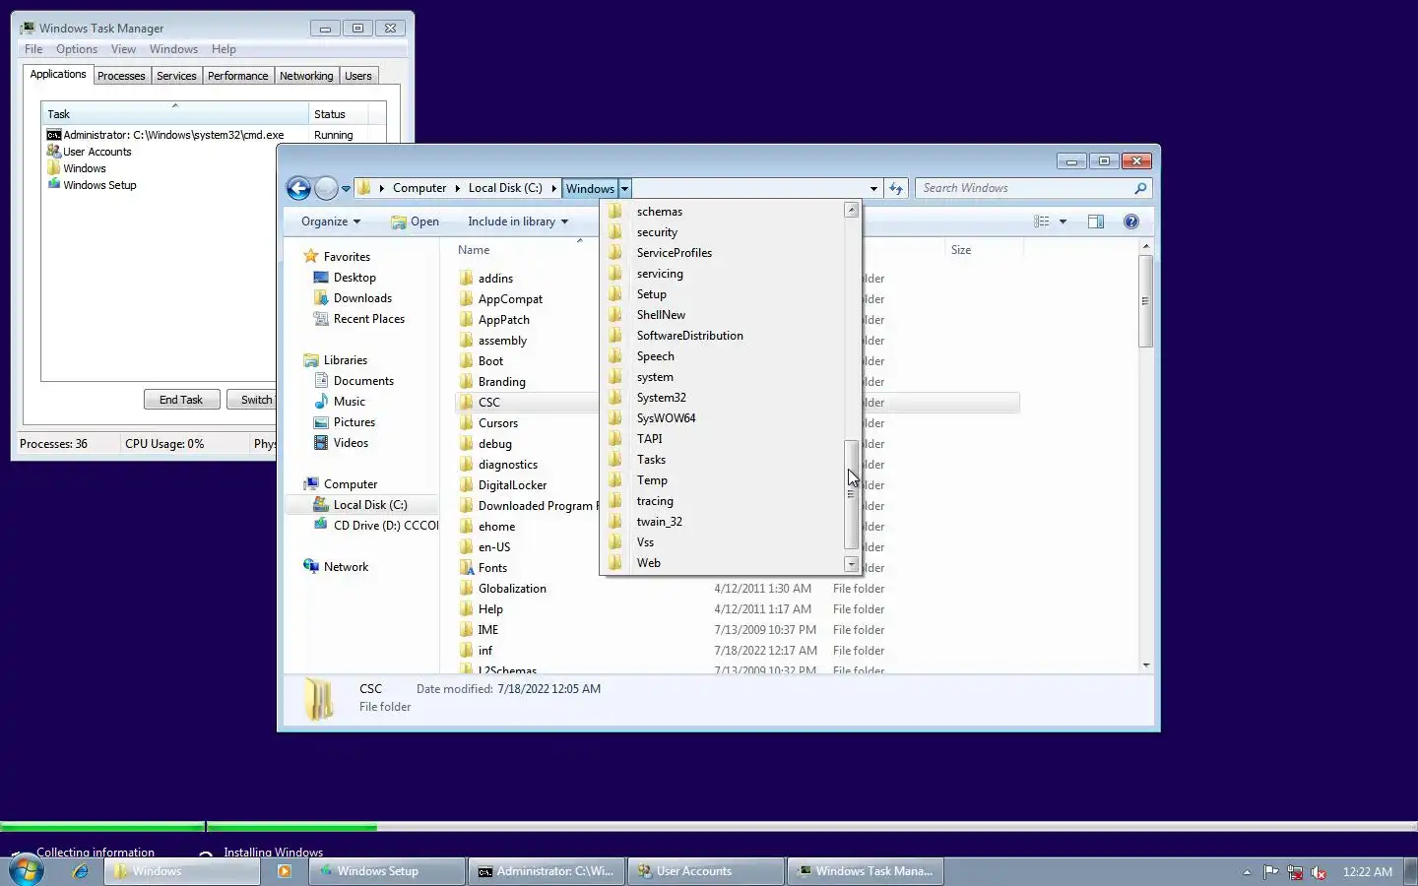The height and width of the screenshot is (886, 1418).
Task: Select Desktop icon under Favorites
Action: pyautogui.click(x=321, y=278)
